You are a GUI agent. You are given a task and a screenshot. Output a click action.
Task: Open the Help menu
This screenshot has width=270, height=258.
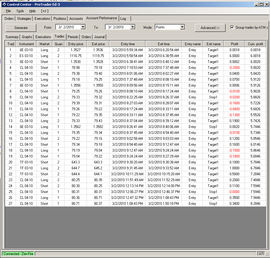[x=32, y=11]
